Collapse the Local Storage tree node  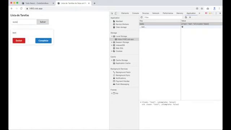tap(112, 36)
